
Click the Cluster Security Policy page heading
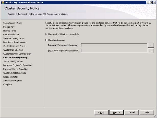[22, 8]
